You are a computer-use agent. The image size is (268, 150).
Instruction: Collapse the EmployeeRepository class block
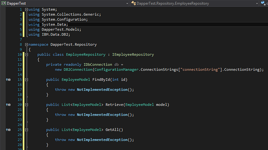26,54
